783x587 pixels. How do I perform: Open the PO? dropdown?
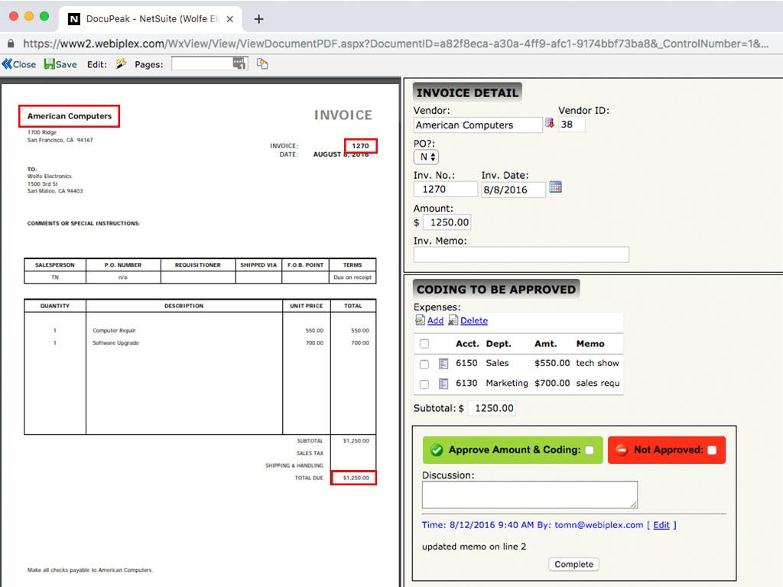pos(426,157)
